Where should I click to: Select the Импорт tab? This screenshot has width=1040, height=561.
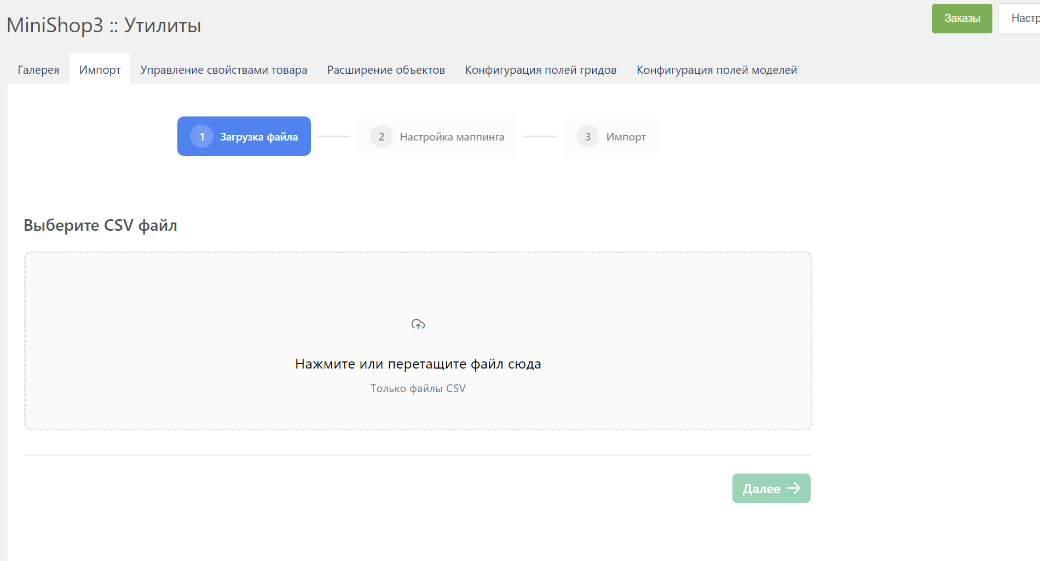coord(100,70)
